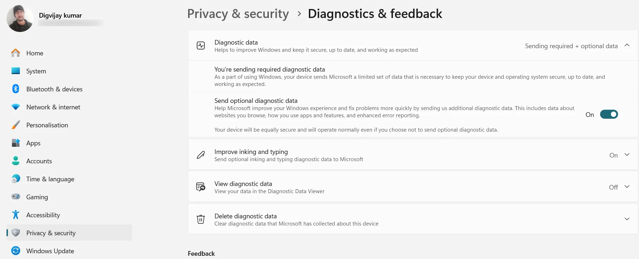Image resolution: width=639 pixels, height=259 pixels.
Task: Expand Improve inking and typing
Action: pos(627,155)
